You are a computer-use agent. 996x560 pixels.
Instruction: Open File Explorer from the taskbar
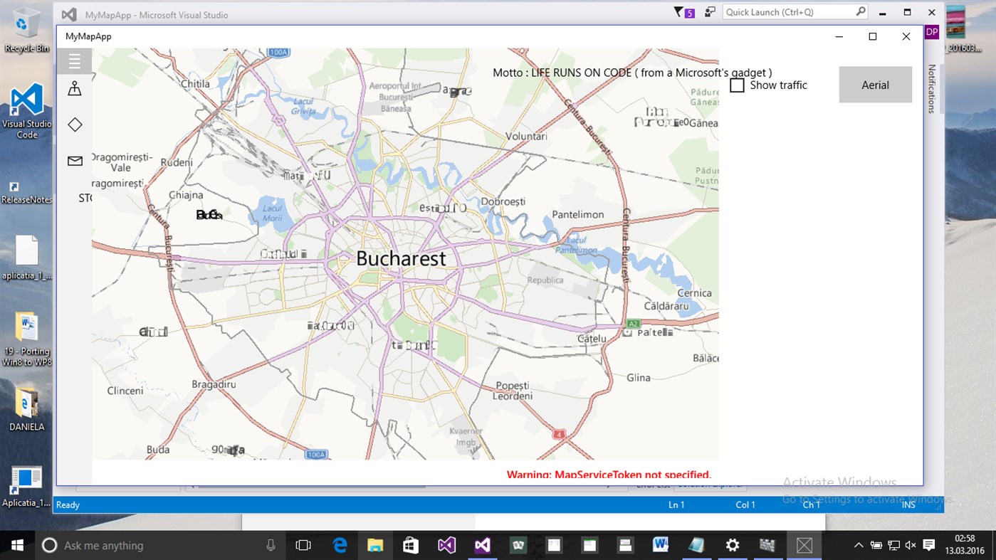pos(375,545)
